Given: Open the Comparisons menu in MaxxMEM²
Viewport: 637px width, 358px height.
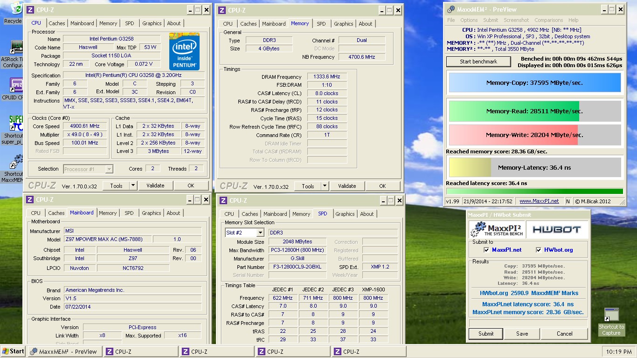Looking at the screenshot, I should point(548,20).
